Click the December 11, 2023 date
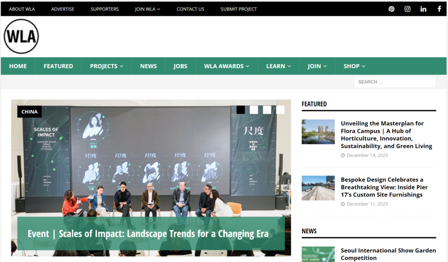448x262 pixels. click(x=367, y=204)
